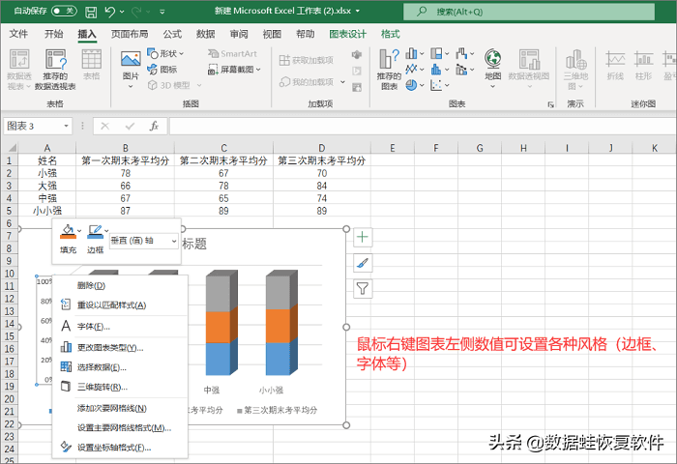
Task: Open the Screenshot (屏幕截图) dropdown
Action: tap(234, 69)
